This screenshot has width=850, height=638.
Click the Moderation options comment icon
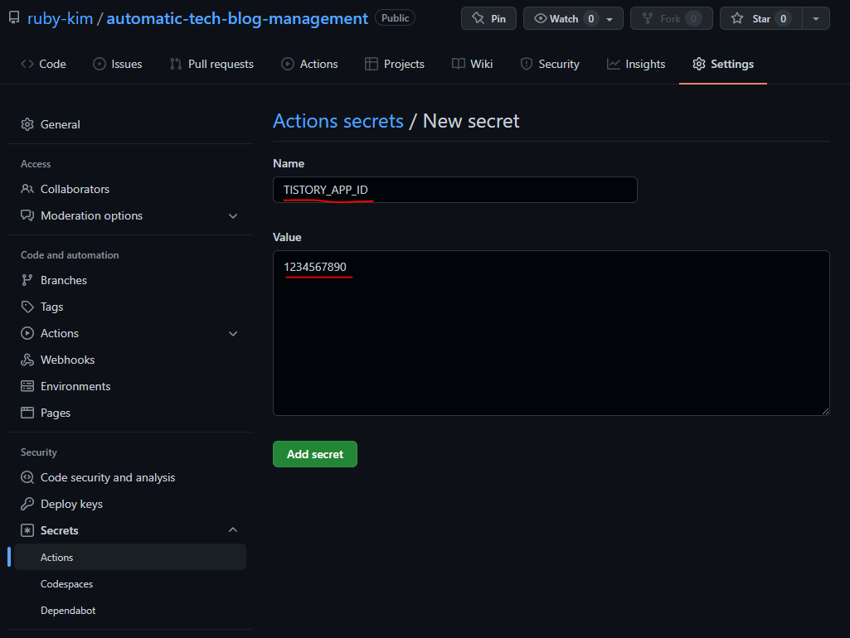coord(27,215)
